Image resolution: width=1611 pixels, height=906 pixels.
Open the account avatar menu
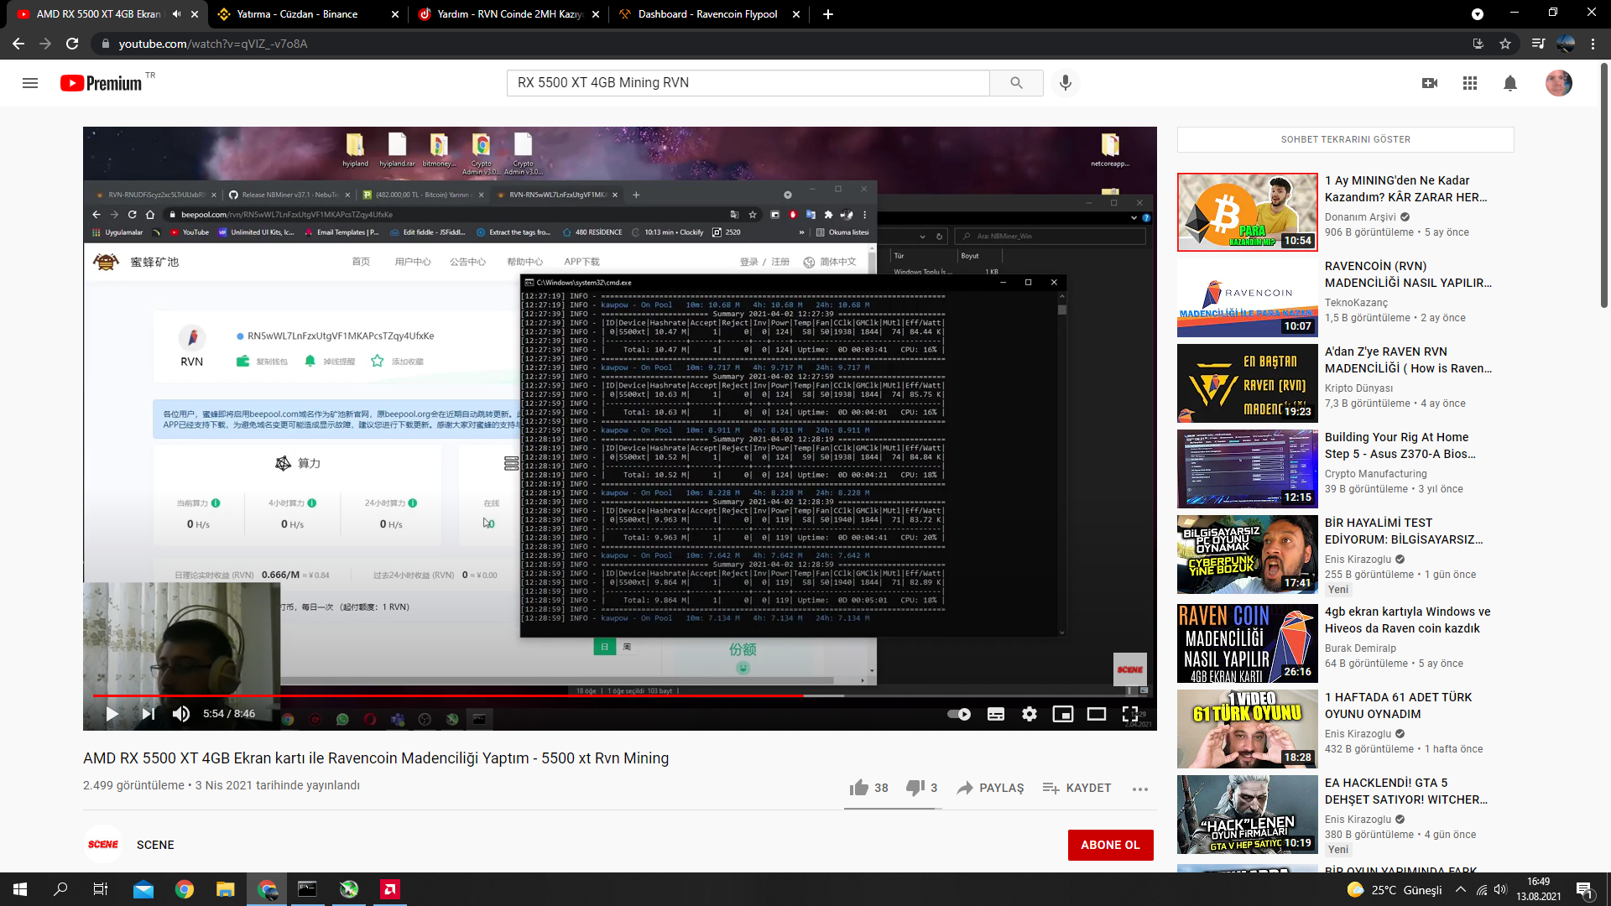[x=1559, y=83]
